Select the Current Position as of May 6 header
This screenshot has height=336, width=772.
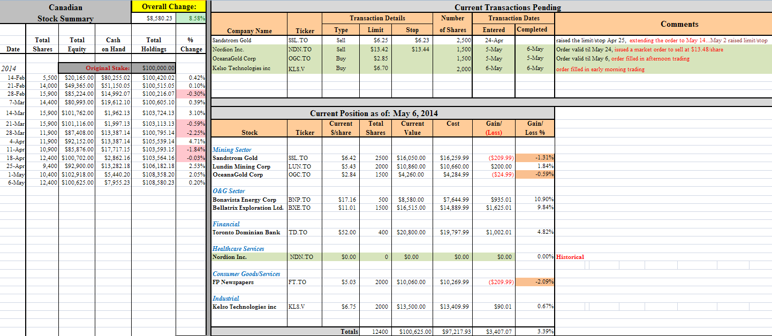374,113
